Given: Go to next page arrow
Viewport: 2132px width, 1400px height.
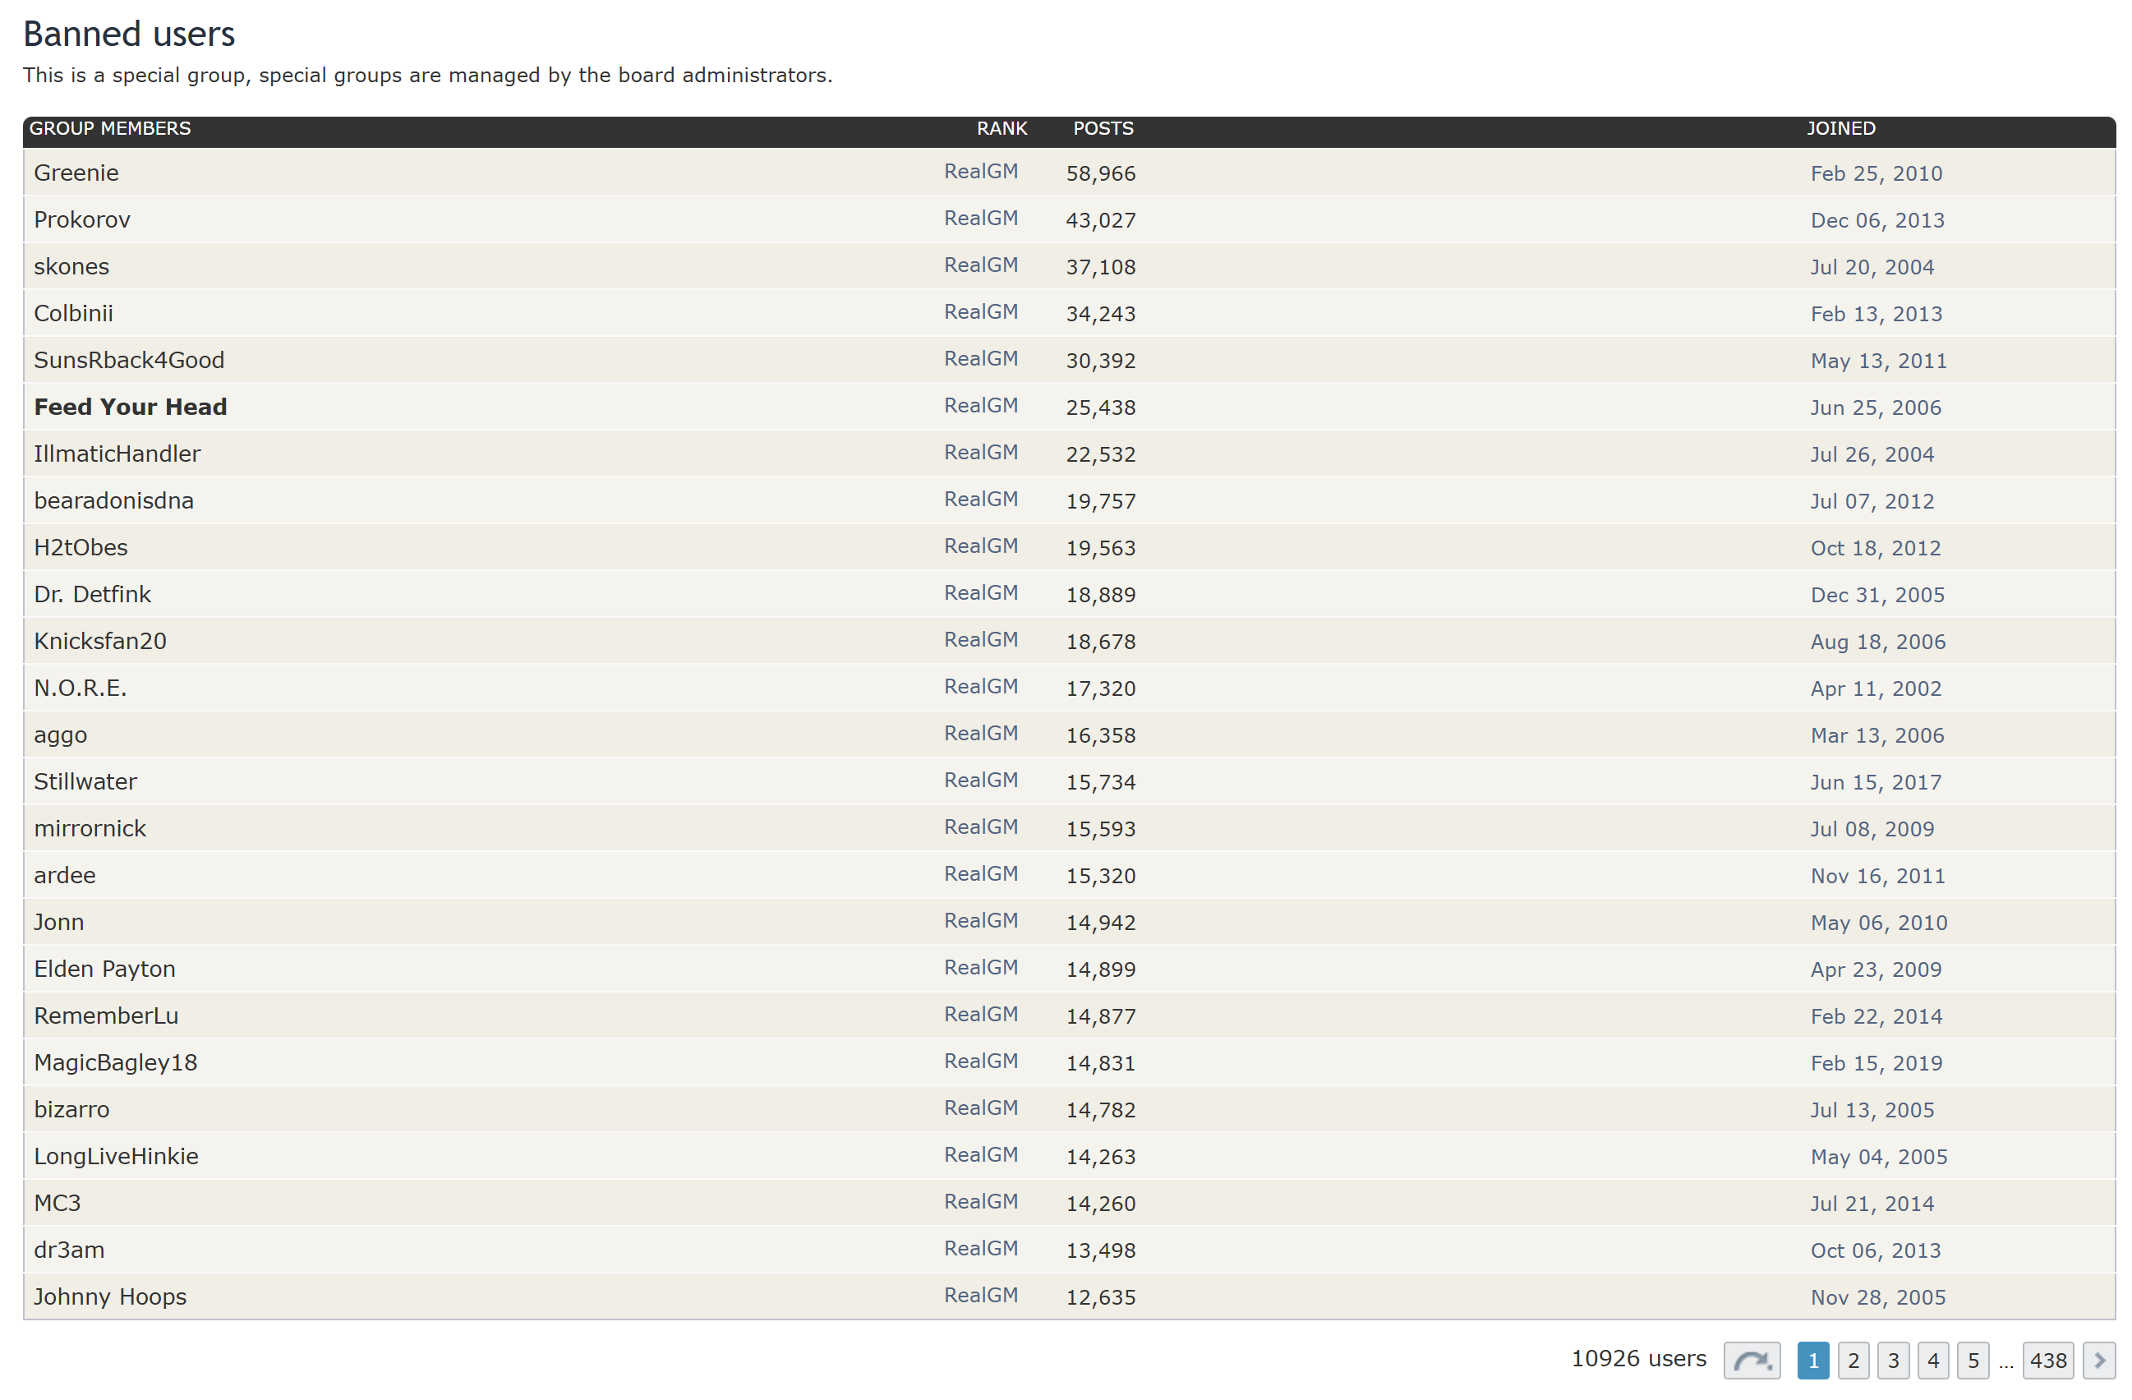Looking at the screenshot, I should pos(2098,1361).
